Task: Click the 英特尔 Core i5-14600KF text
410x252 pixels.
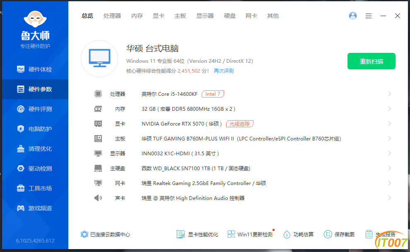Action: click(169, 94)
